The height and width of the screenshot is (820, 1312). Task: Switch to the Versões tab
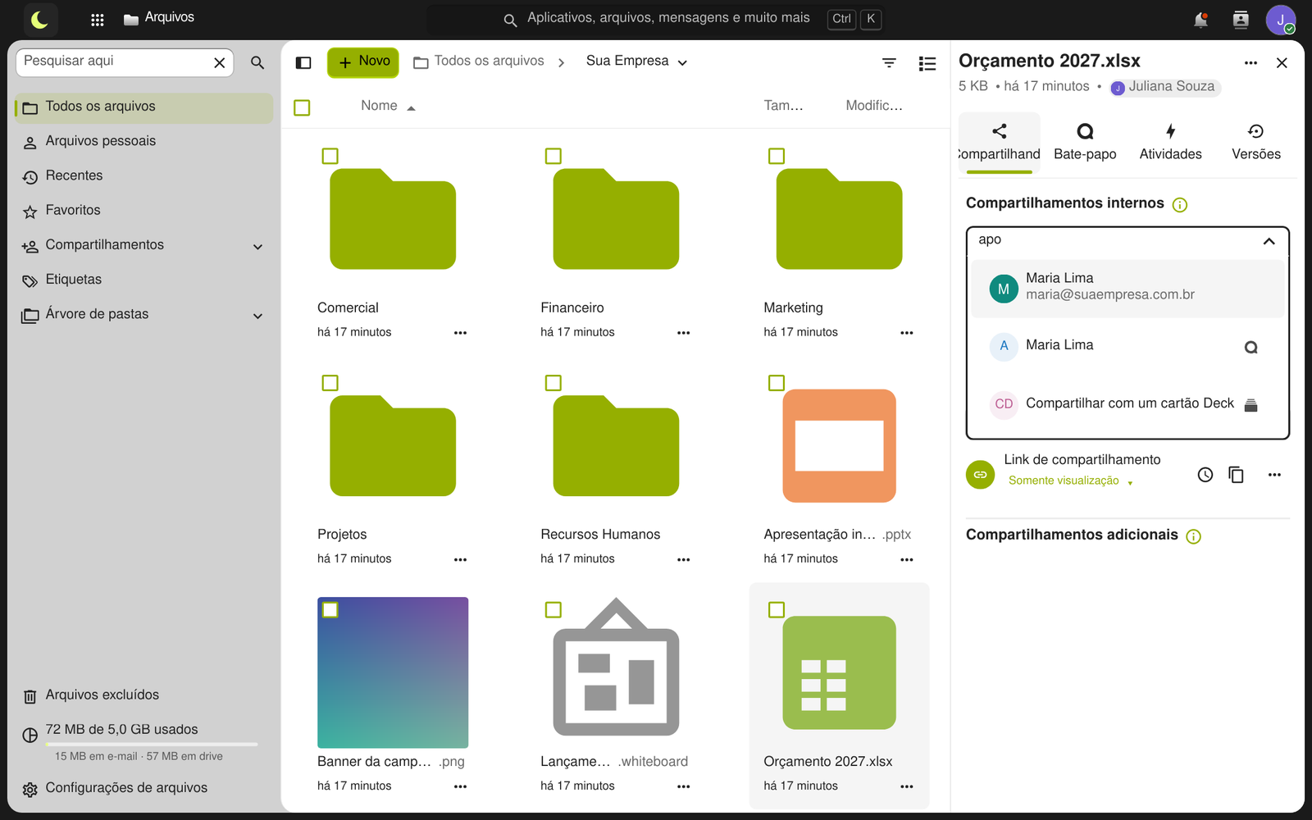pos(1255,143)
